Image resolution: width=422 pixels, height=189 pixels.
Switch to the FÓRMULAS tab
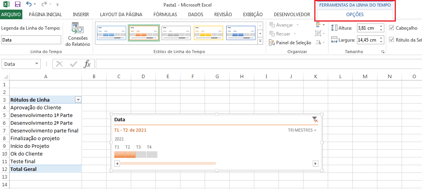tap(165, 15)
